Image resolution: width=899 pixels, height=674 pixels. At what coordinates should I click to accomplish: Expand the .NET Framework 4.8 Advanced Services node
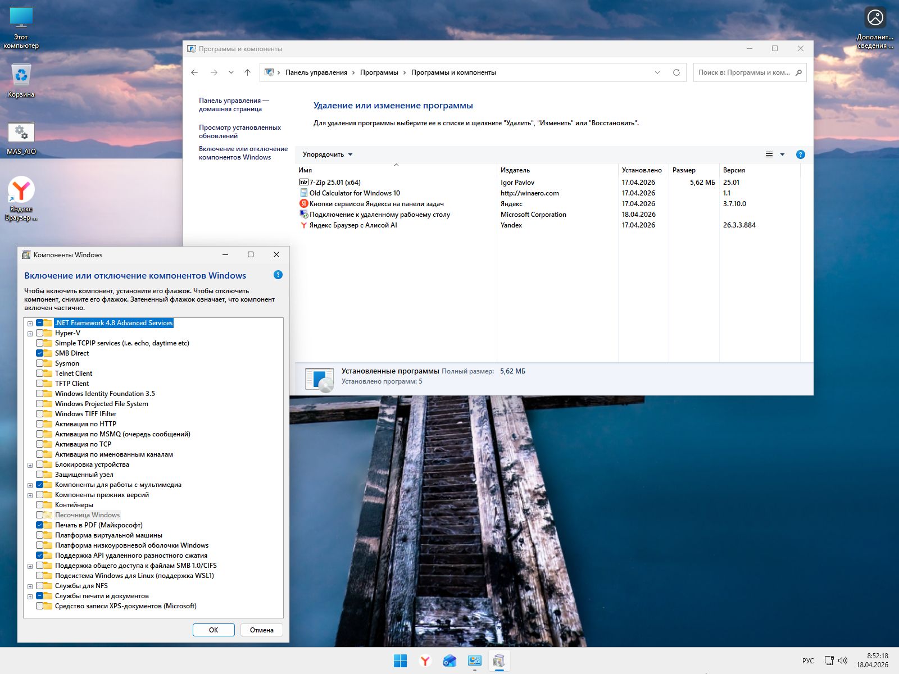point(30,324)
